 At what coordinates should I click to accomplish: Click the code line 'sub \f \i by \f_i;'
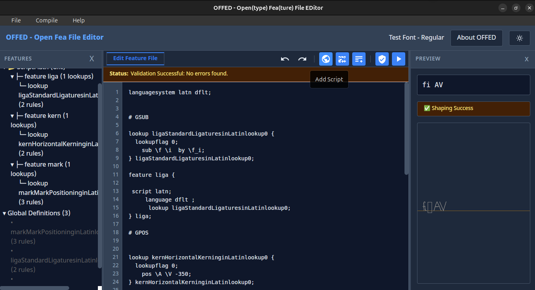pos(173,150)
